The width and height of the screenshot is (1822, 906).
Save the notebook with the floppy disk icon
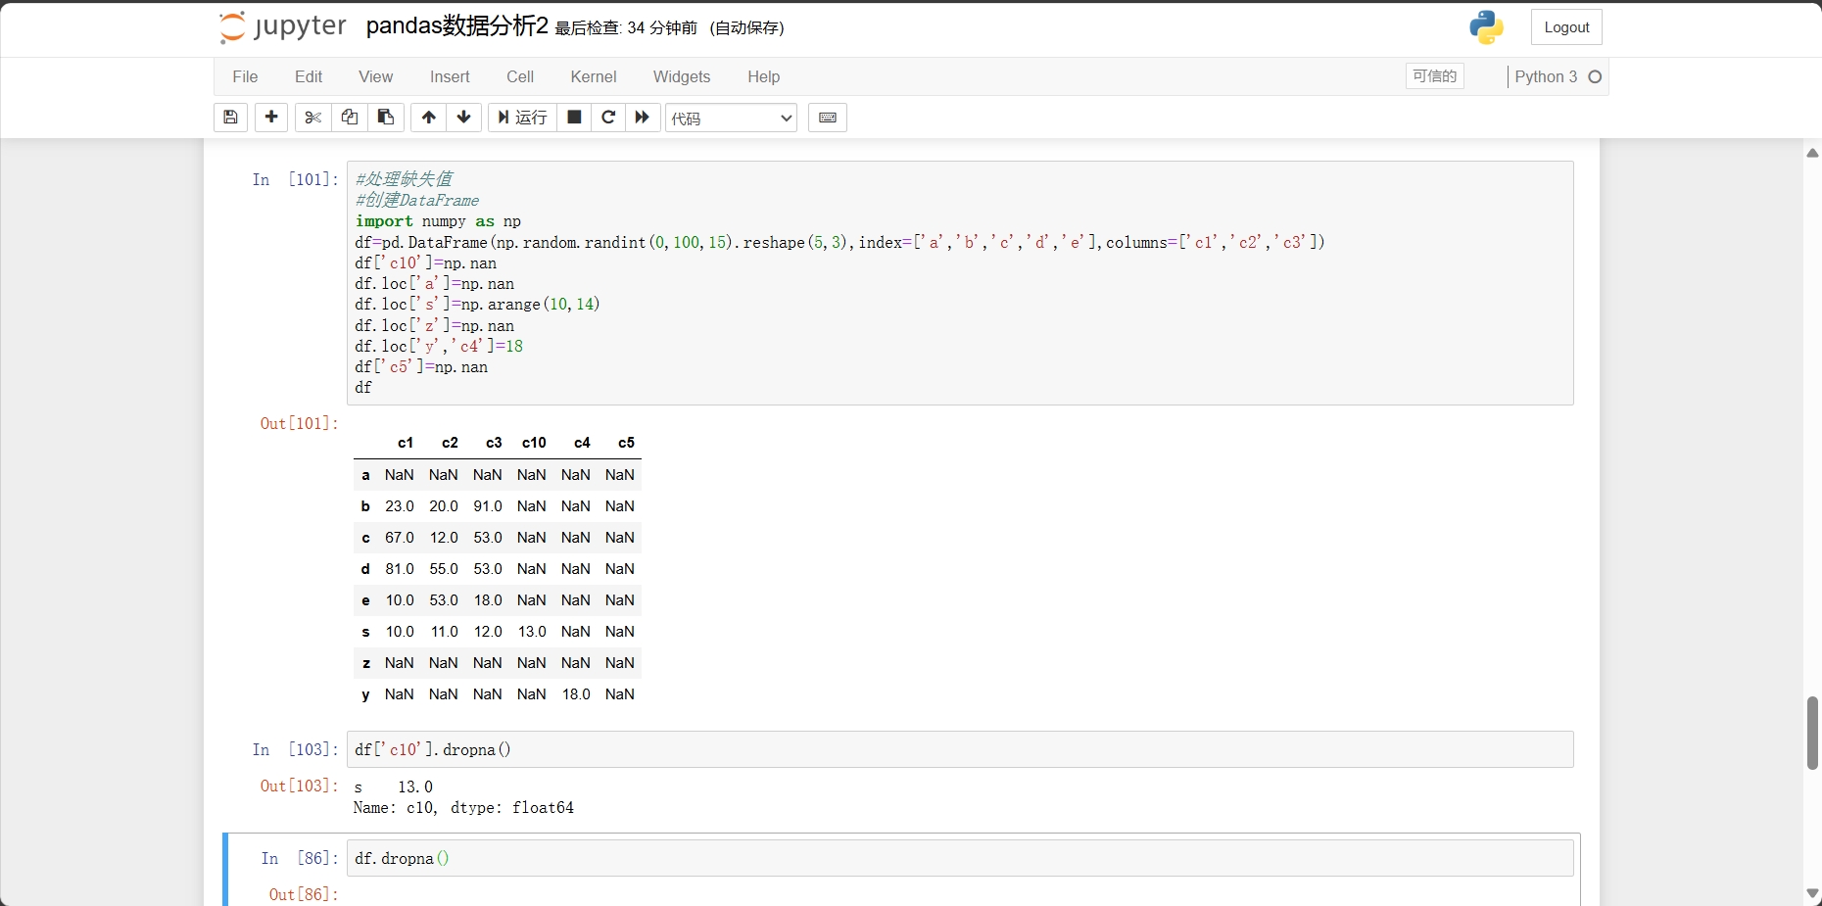pyautogui.click(x=230, y=118)
